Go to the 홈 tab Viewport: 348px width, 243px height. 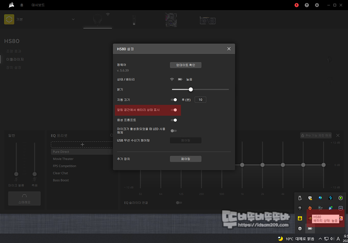coord(22,5)
